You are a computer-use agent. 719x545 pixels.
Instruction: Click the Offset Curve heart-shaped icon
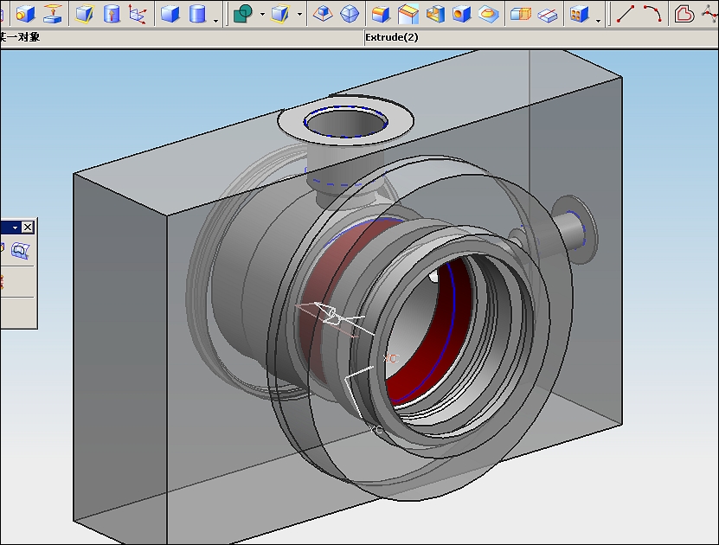coord(684,14)
